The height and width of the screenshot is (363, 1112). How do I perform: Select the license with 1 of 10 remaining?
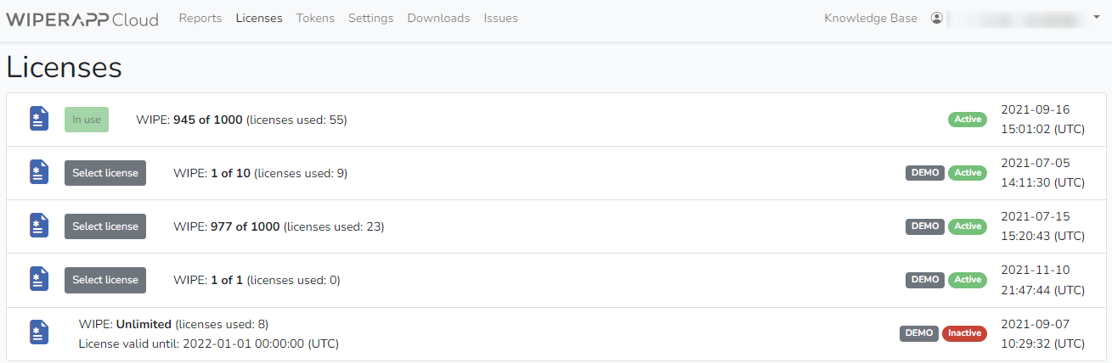[105, 173]
